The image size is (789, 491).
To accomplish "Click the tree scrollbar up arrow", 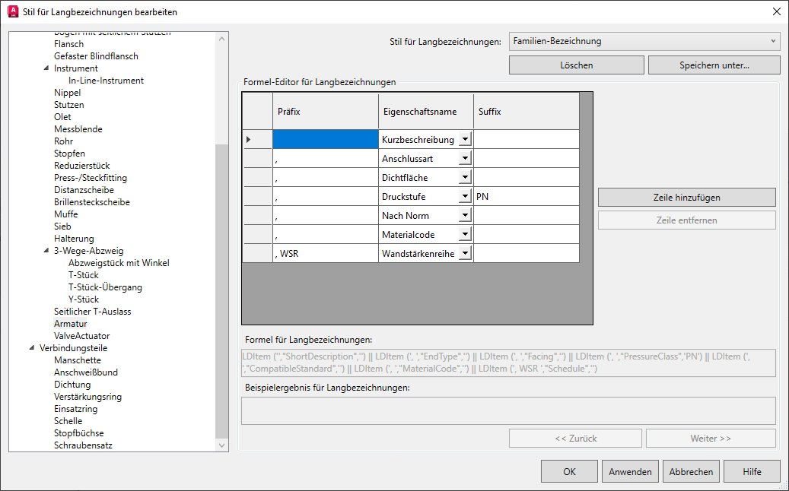I will pyautogui.click(x=222, y=38).
